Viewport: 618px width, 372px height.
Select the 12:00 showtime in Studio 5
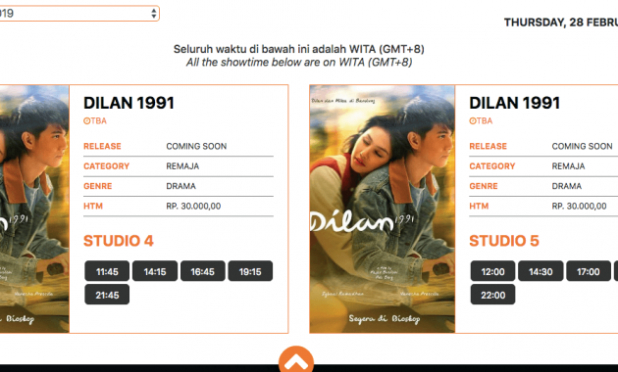click(x=492, y=271)
